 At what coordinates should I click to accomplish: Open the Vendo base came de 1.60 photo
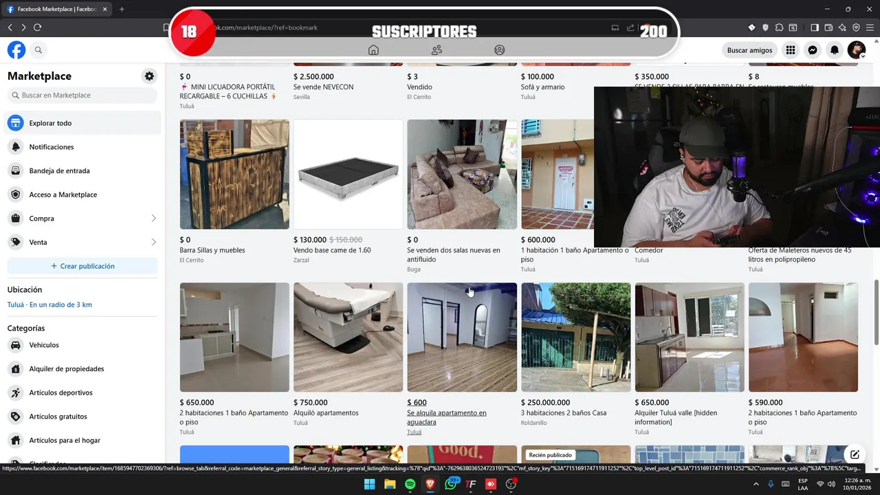(x=348, y=175)
